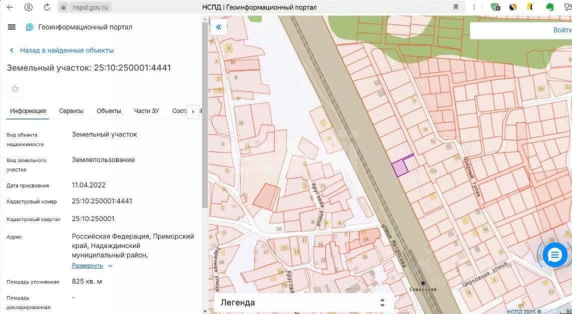
Task: Click the Войти login button
Action: click(562, 30)
